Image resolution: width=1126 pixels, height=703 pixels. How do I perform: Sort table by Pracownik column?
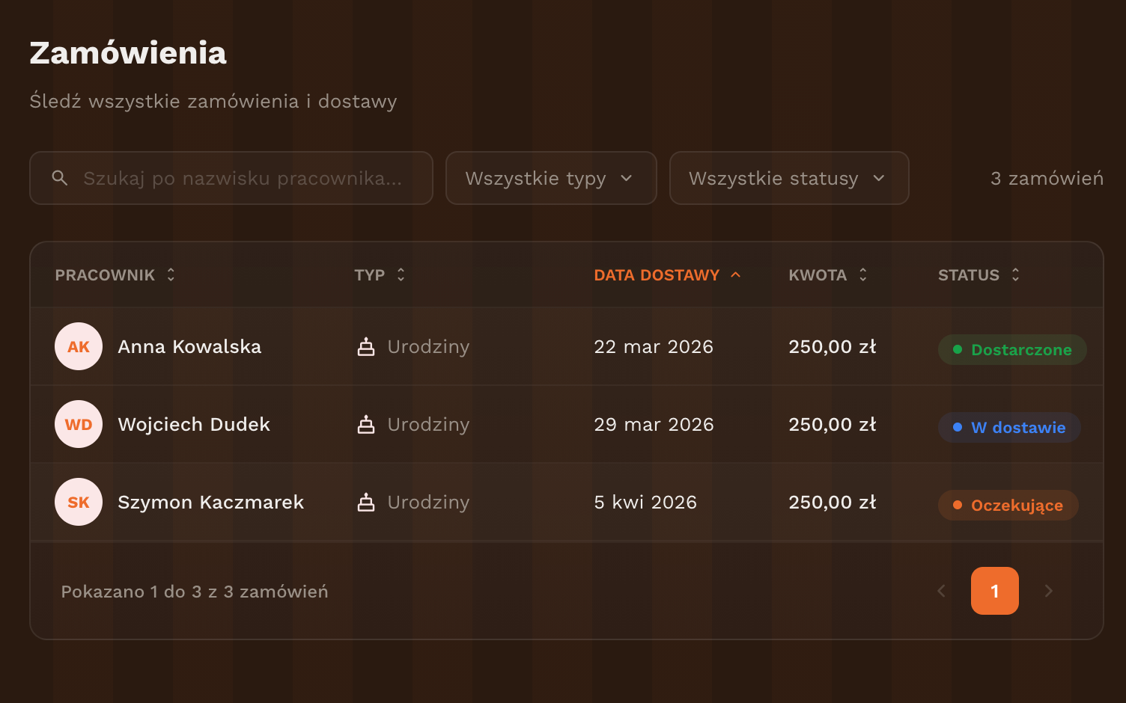[115, 275]
